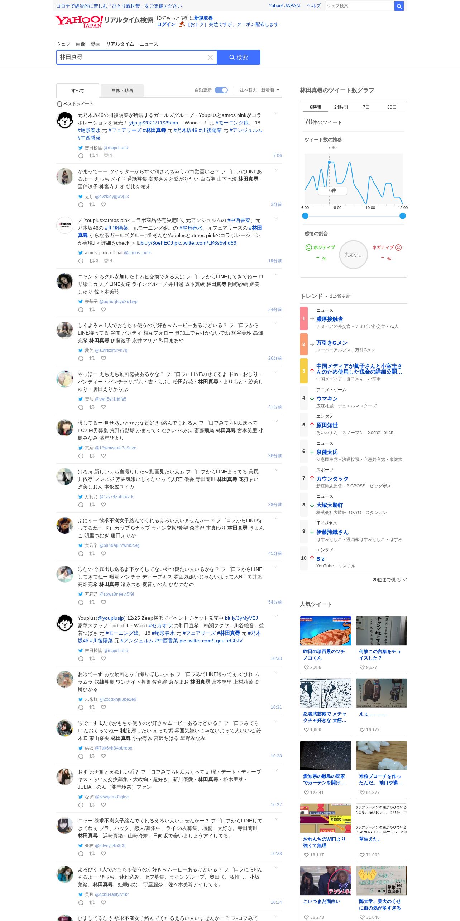Open trend 原田知世
Viewport: 460px width, 921px height.
(327, 425)
